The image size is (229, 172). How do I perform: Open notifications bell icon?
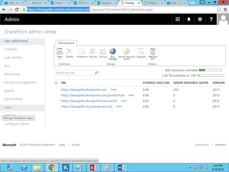(189, 19)
